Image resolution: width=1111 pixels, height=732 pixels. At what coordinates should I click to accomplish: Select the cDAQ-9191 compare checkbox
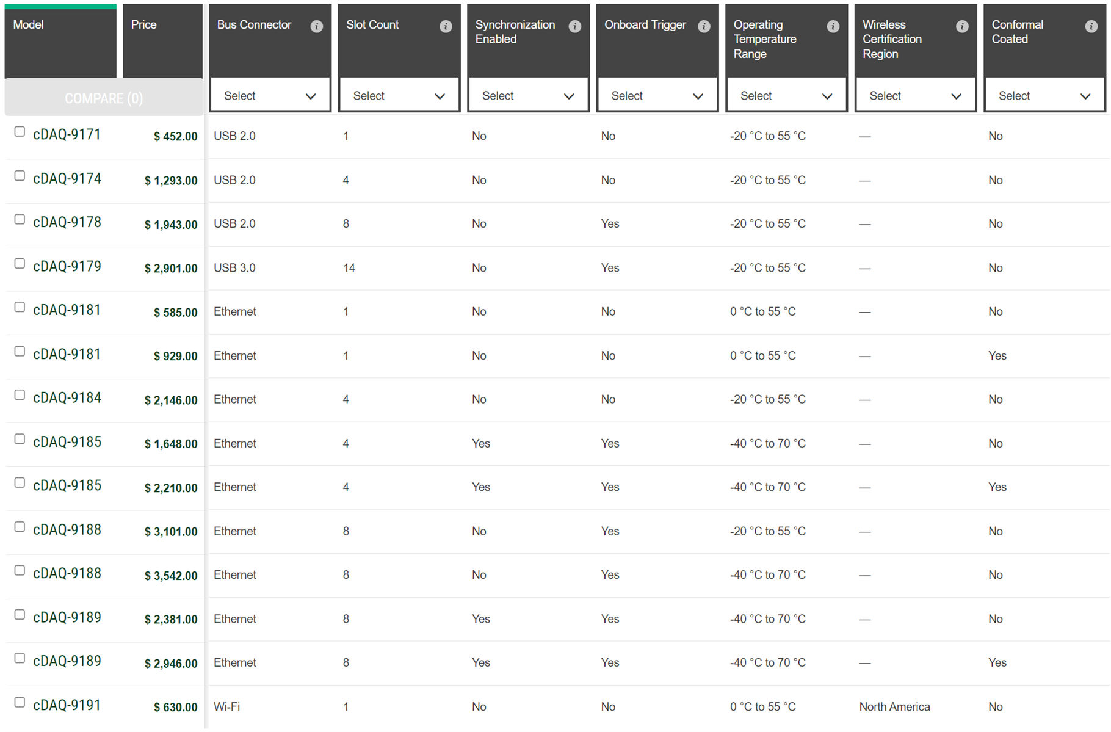pyautogui.click(x=20, y=703)
